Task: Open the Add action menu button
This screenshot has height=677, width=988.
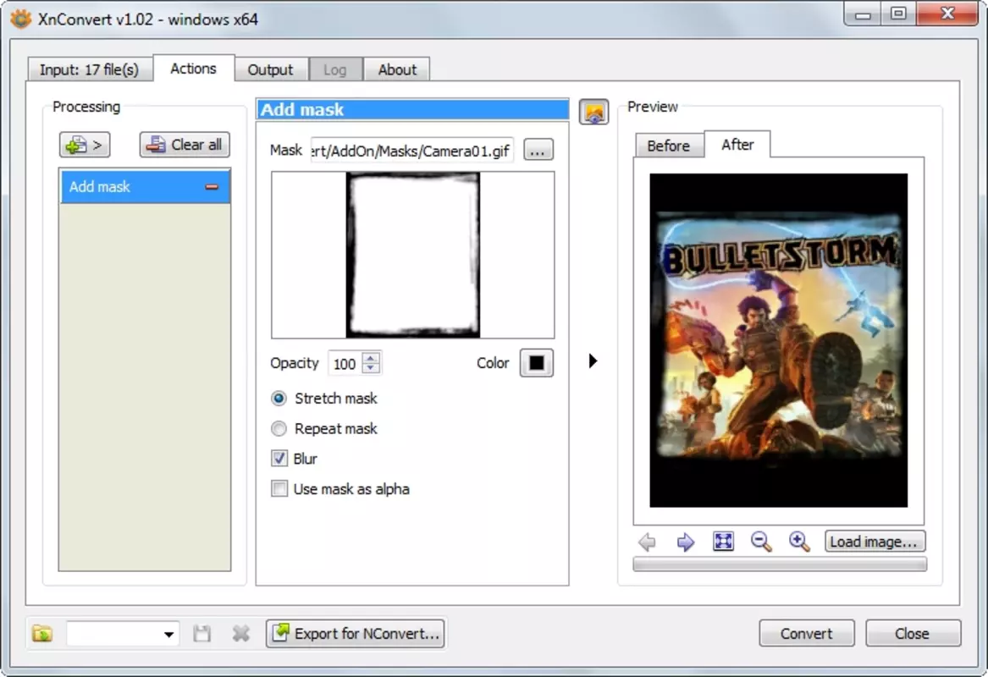Action: click(85, 145)
